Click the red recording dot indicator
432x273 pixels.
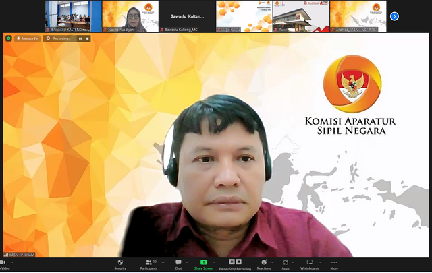click(x=48, y=38)
